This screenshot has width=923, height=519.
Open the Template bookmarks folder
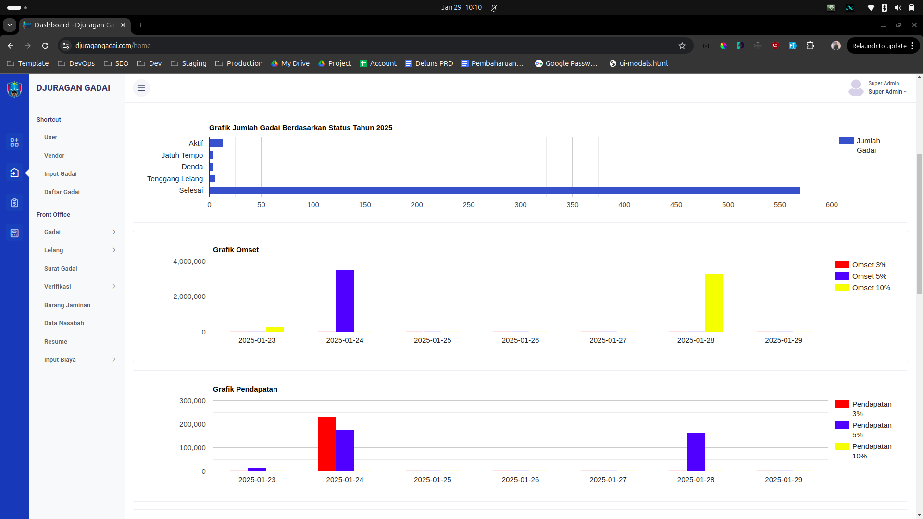click(x=28, y=63)
